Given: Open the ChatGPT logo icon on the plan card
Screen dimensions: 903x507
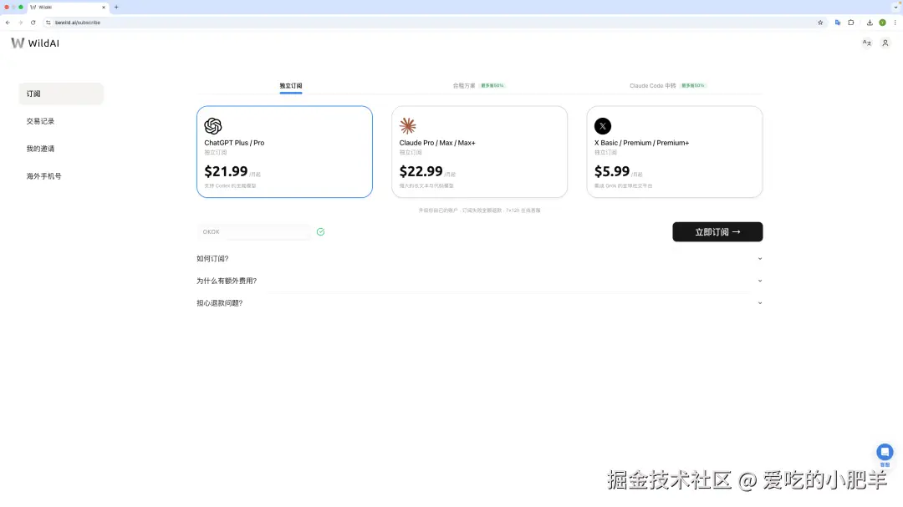Looking at the screenshot, I should 213,125.
